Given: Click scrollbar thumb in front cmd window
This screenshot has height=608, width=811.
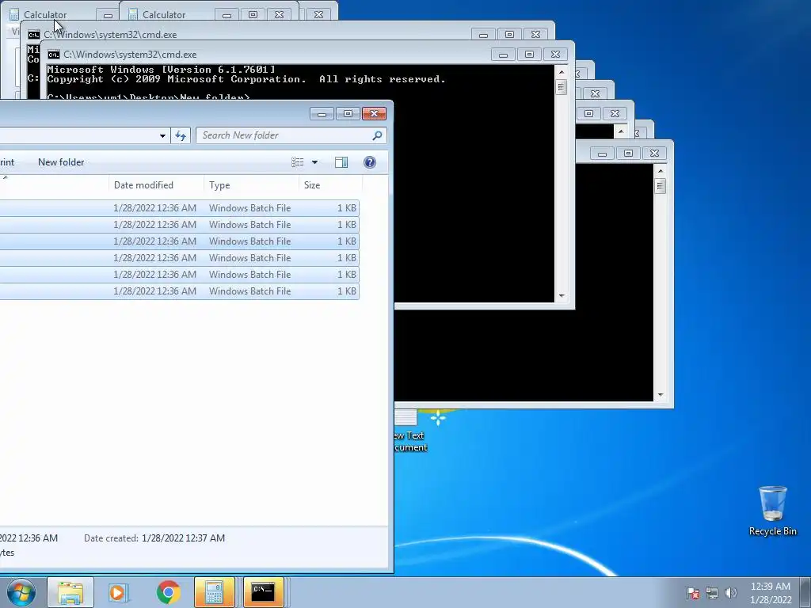Looking at the screenshot, I should [x=562, y=87].
